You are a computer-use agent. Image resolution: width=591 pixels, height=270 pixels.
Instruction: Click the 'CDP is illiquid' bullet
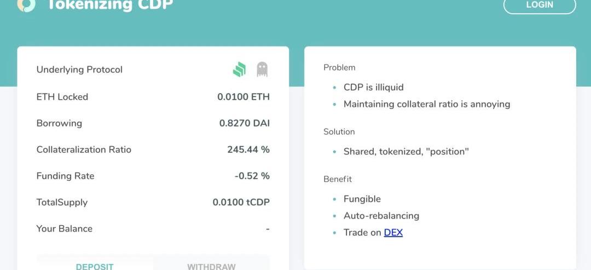pos(374,87)
